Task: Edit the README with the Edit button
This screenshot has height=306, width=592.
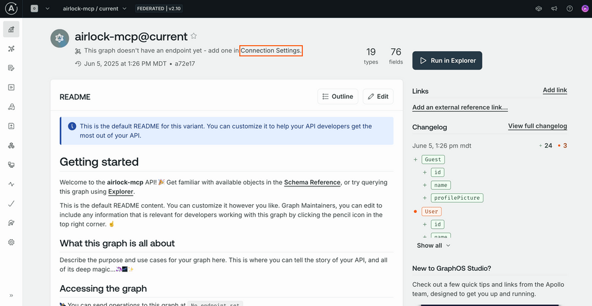Action: pos(377,96)
